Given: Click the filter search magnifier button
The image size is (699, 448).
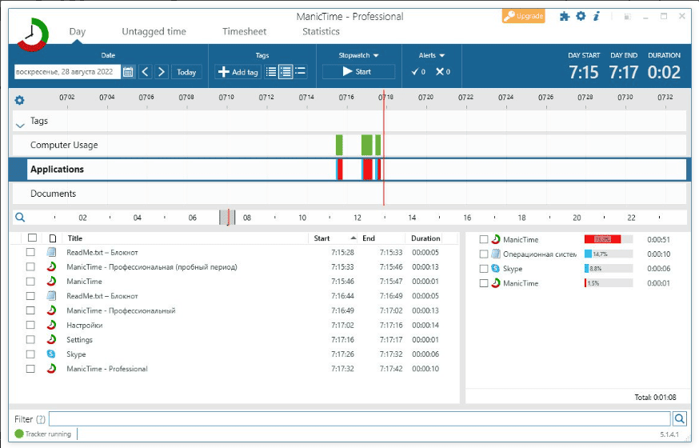Looking at the screenshot, I should [x=679, y=418].
